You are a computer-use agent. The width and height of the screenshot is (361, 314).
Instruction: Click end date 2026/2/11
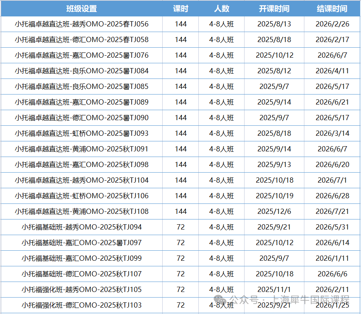tap(332, 290)
